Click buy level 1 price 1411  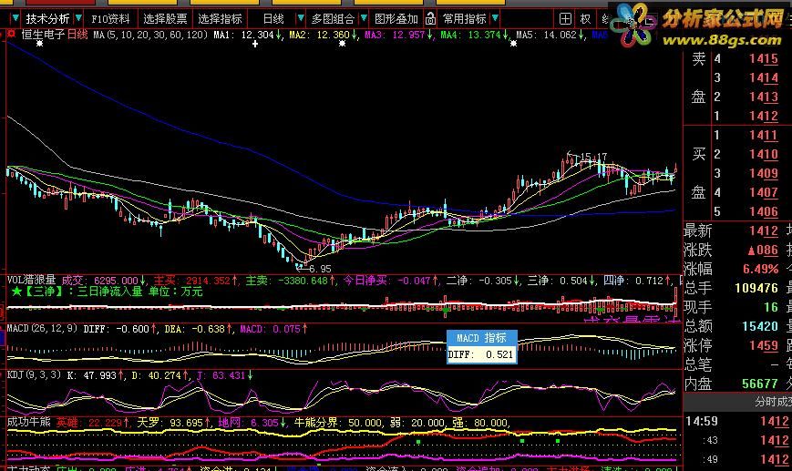[x=764, y=135]
